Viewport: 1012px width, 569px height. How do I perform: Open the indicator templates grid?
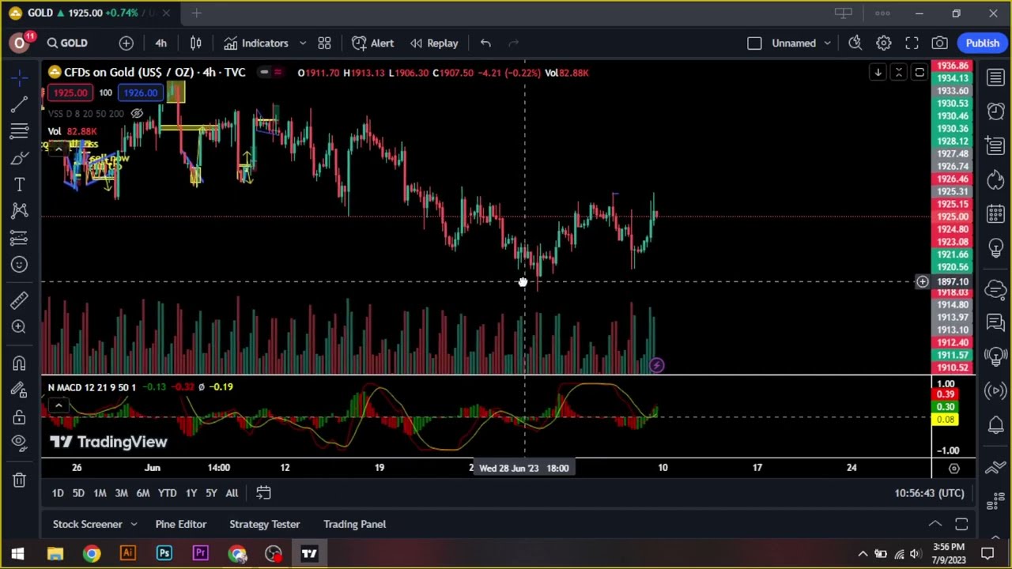point(324,43)
